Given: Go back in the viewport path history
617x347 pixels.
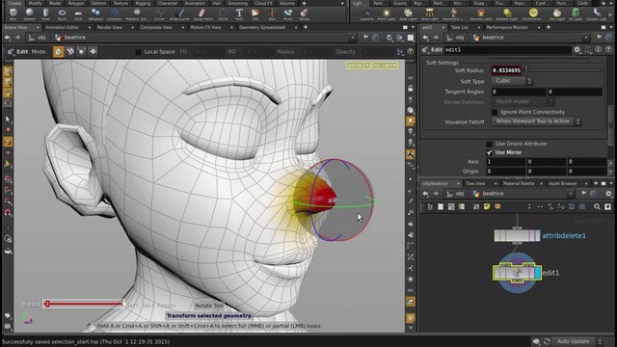Looking at the screenshot, I should pos(8,38).
